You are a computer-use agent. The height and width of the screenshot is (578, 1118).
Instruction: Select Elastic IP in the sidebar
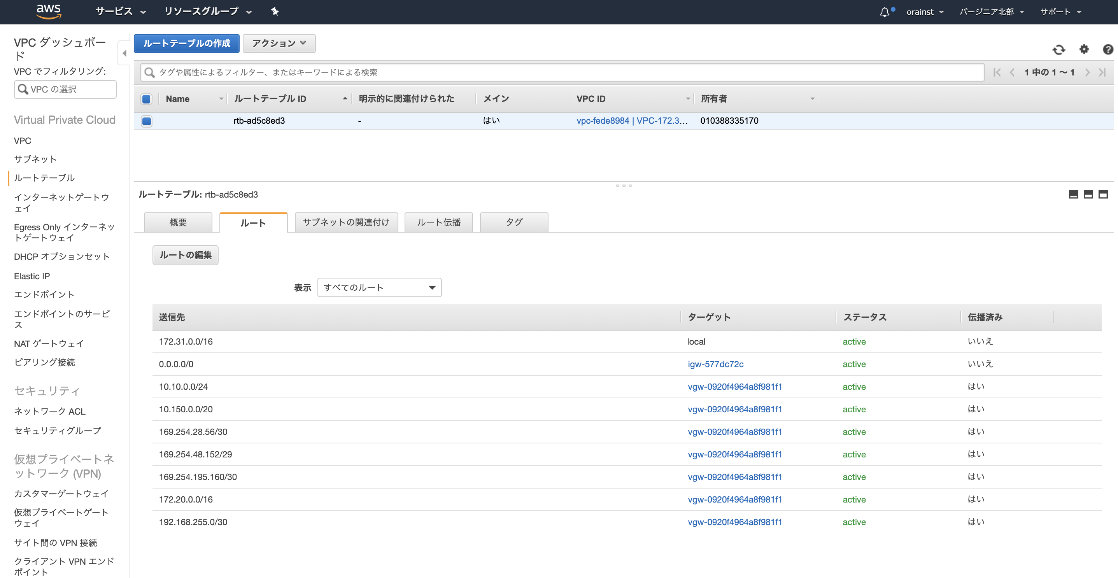coord(32,277)
